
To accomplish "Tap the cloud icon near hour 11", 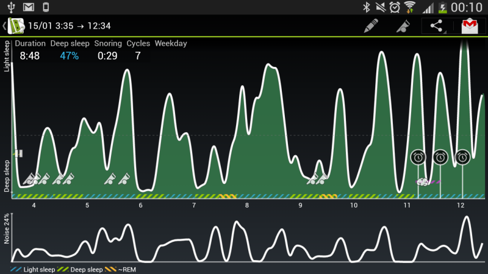I will tap(422, 181).
